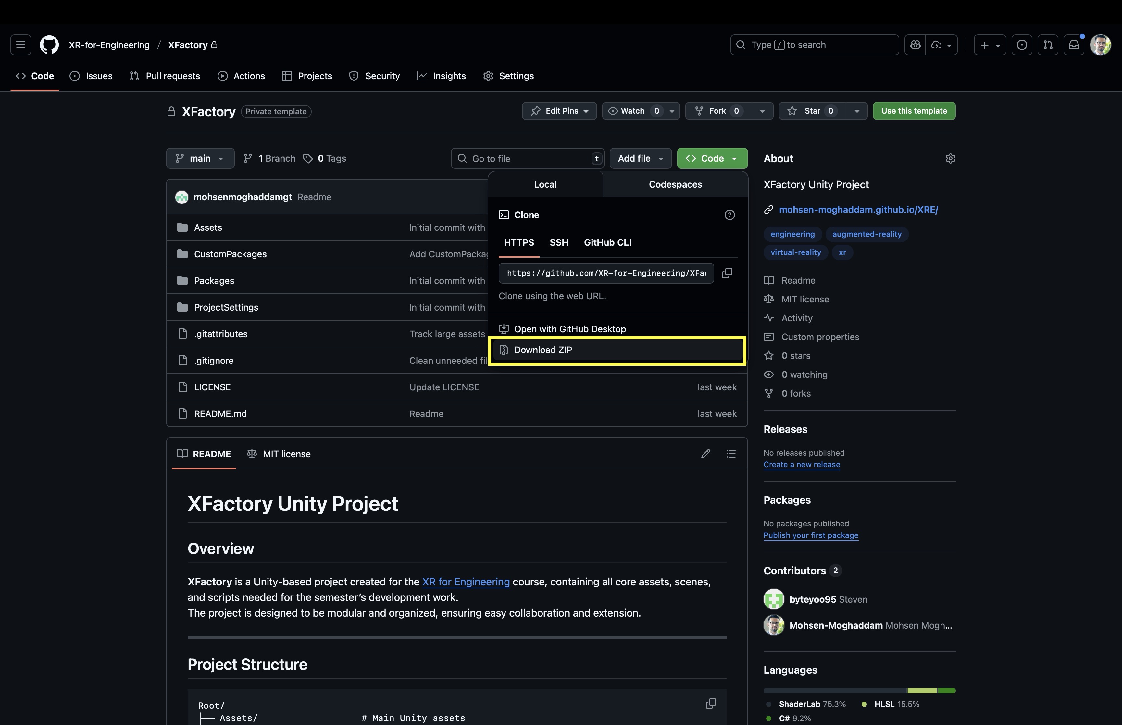
Task: Toggle Watch on this repository
Action: [x=632, y=111]
